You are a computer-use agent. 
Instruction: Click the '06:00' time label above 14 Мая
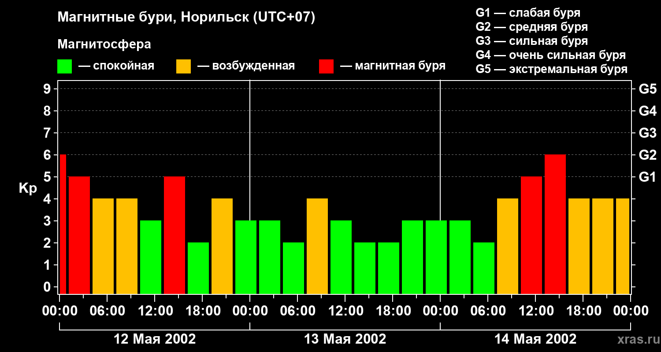[488, 311]
